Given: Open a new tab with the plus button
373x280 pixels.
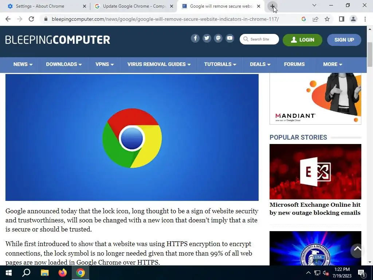Looking at the screenshot, I should coord(272,6).
